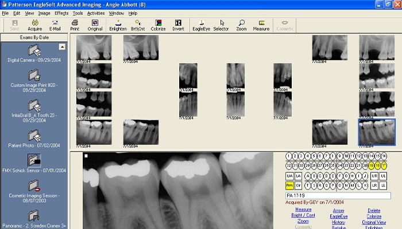This screenshot has width=402, height=229.
Task: Toggle the UR quadrant button
Action: tap(374, 176)
